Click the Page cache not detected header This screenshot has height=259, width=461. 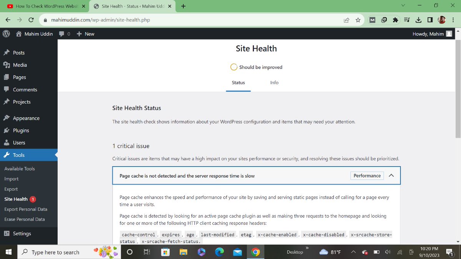tap(256, 176)
